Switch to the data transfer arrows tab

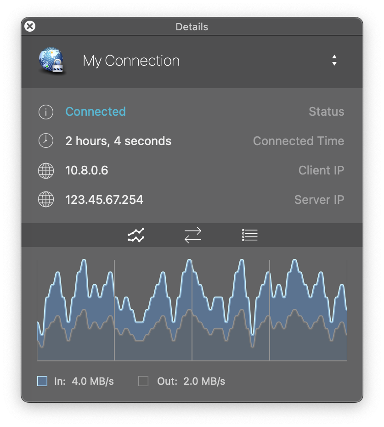click(192, 235)
